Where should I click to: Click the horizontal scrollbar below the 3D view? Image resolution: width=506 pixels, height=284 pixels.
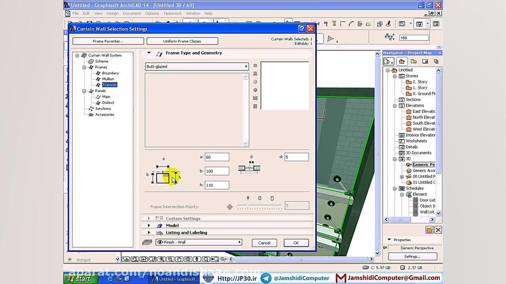point(301,259)
